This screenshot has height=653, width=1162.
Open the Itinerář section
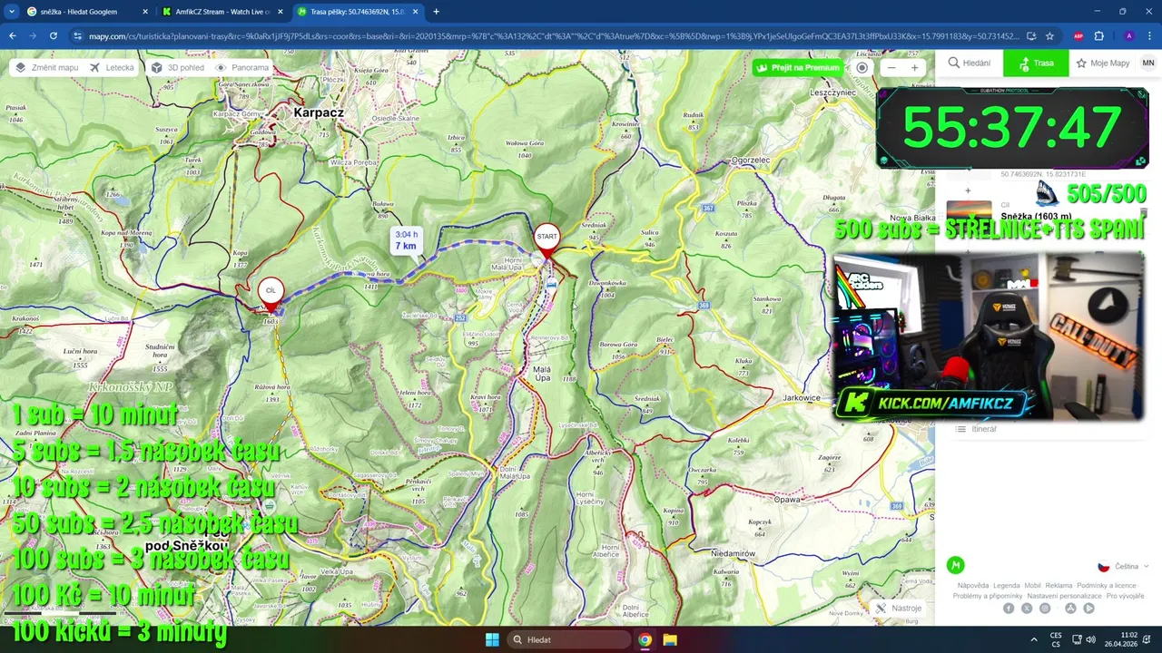pos(977,429)
